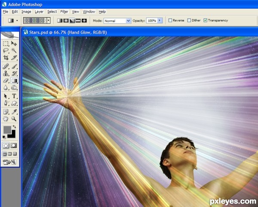
Task: Activate the Crop tool
Action: coord(6,58)
